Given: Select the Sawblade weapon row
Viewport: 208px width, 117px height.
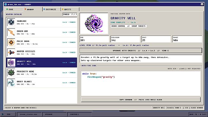Looking at the screenshot, I should 42,22.
